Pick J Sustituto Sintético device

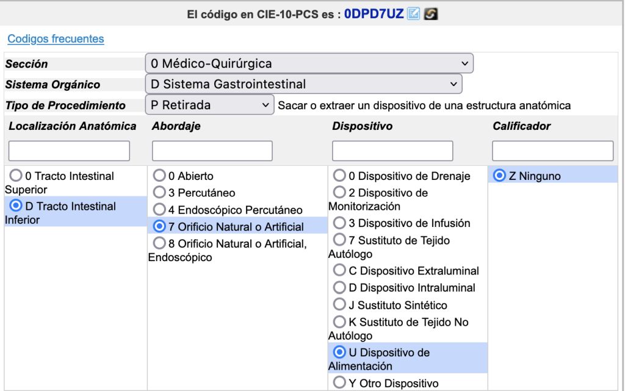coord(339,304)
